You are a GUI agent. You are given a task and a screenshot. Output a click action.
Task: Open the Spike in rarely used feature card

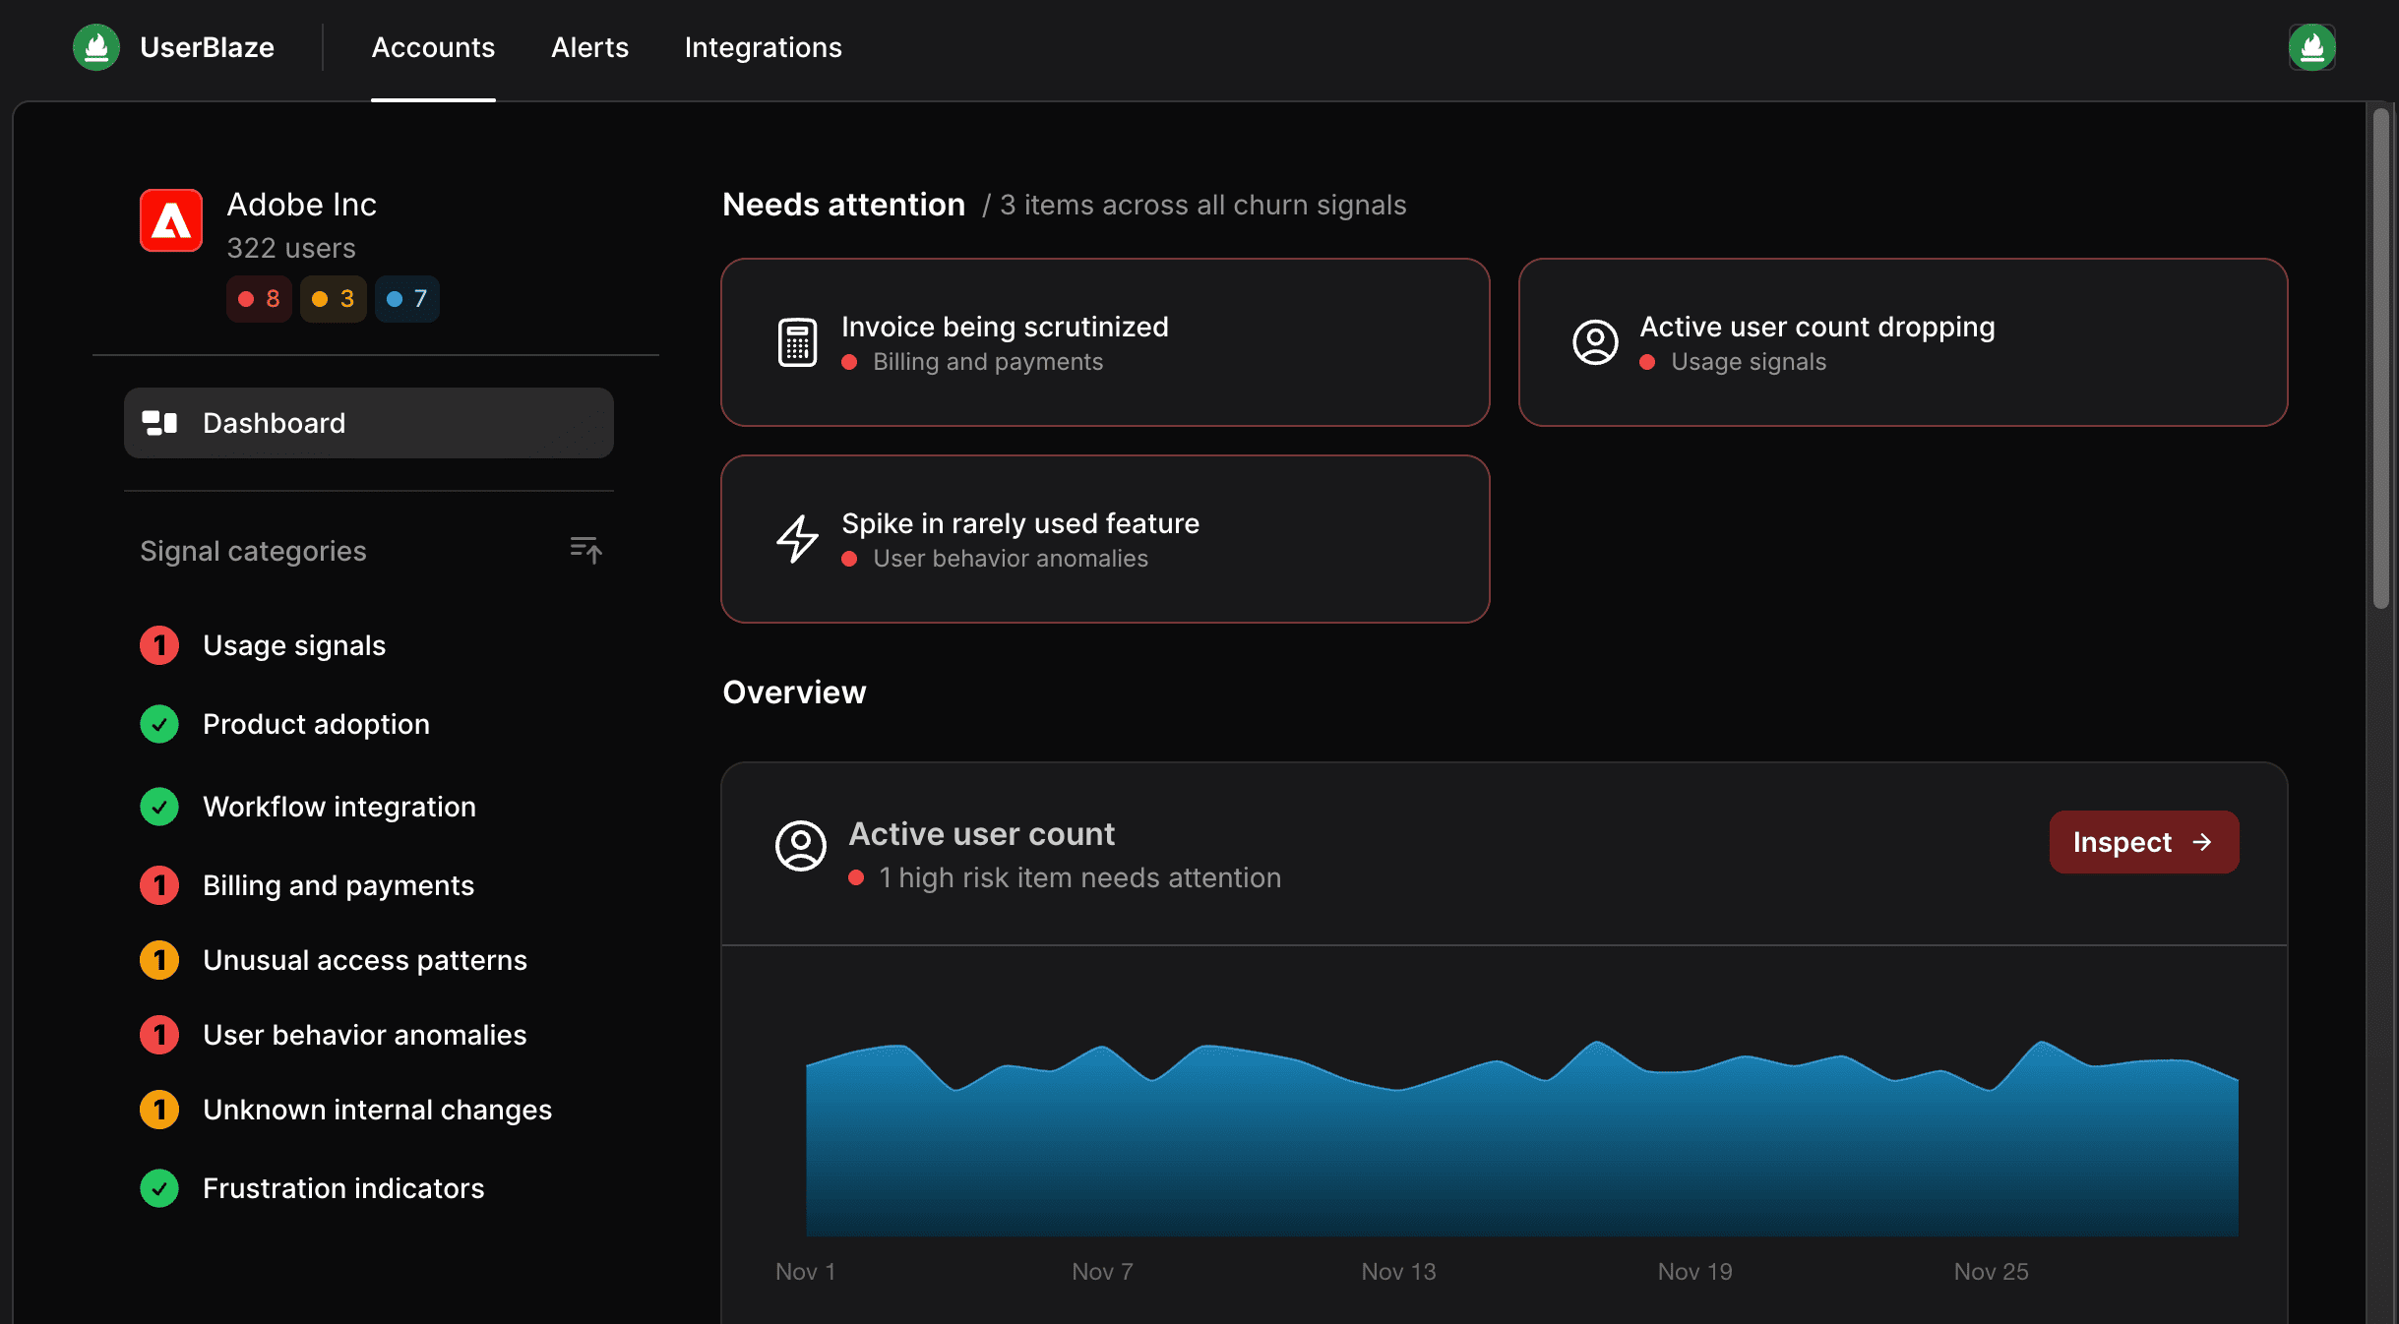[x=1105, y=539]
